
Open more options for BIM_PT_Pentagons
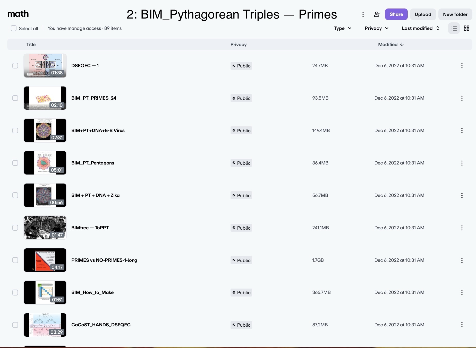click(x=462, y=163)
